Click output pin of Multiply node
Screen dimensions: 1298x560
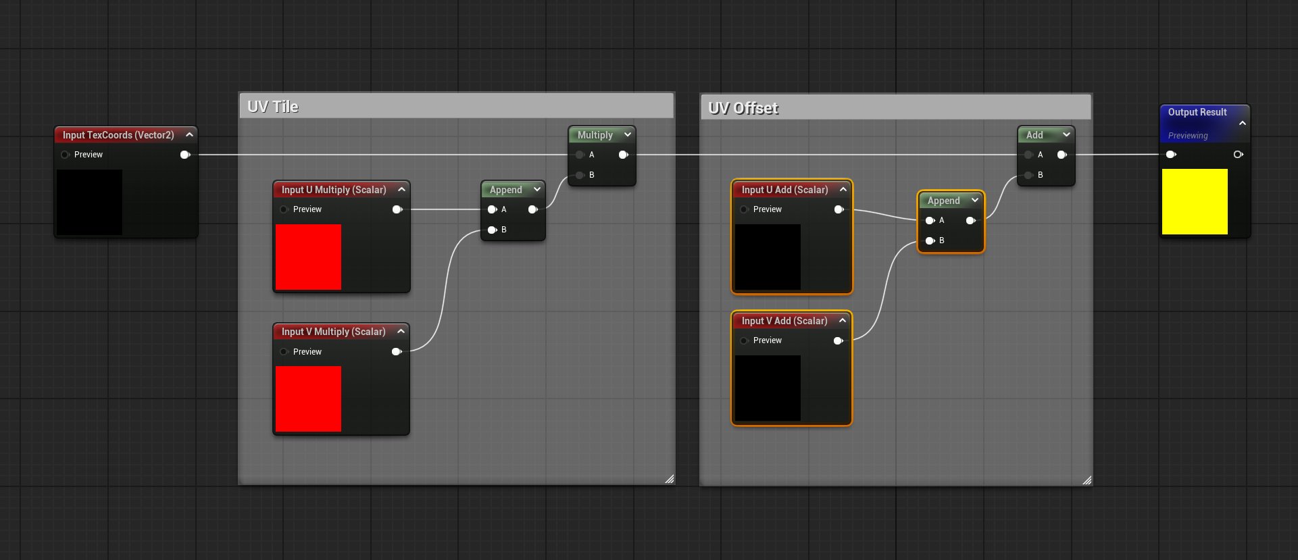pyautogui.click(x=624, y=155)
